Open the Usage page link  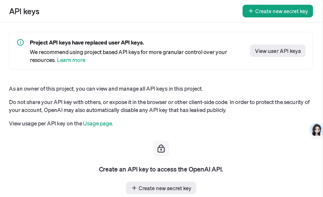click(x=97, y=124)
